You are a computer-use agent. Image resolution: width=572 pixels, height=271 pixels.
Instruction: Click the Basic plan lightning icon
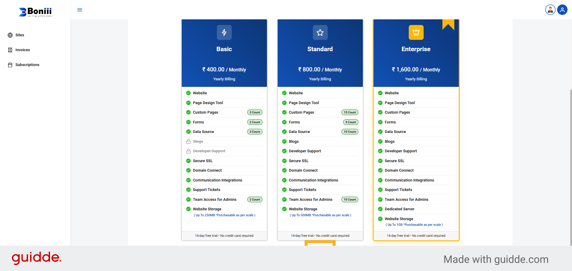[224, 32]
